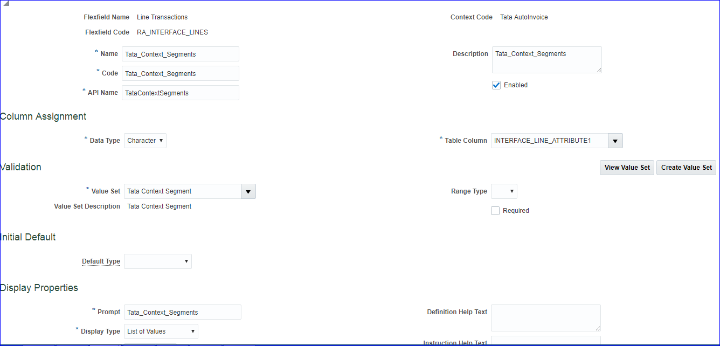This screenshot has width=720, height=346.
Task: Click the Value Set dropdown arrow
Action: pyautogui.click(x=248, y=191)
